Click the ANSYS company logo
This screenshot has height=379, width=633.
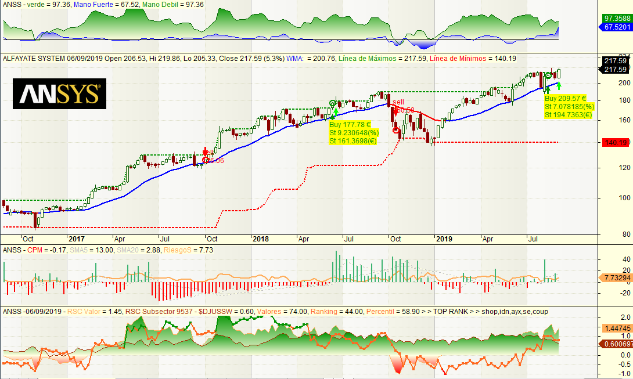59,93
